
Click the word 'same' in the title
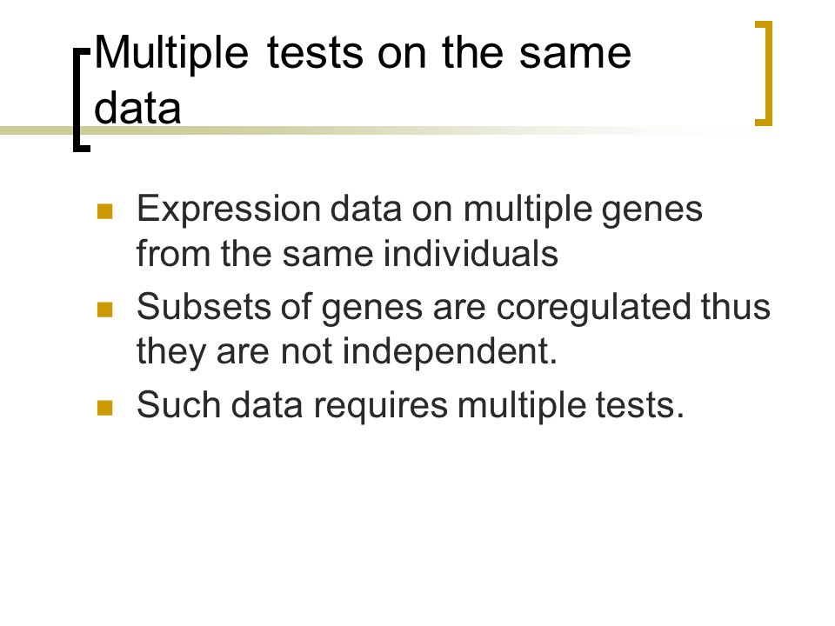coord(575,55)
